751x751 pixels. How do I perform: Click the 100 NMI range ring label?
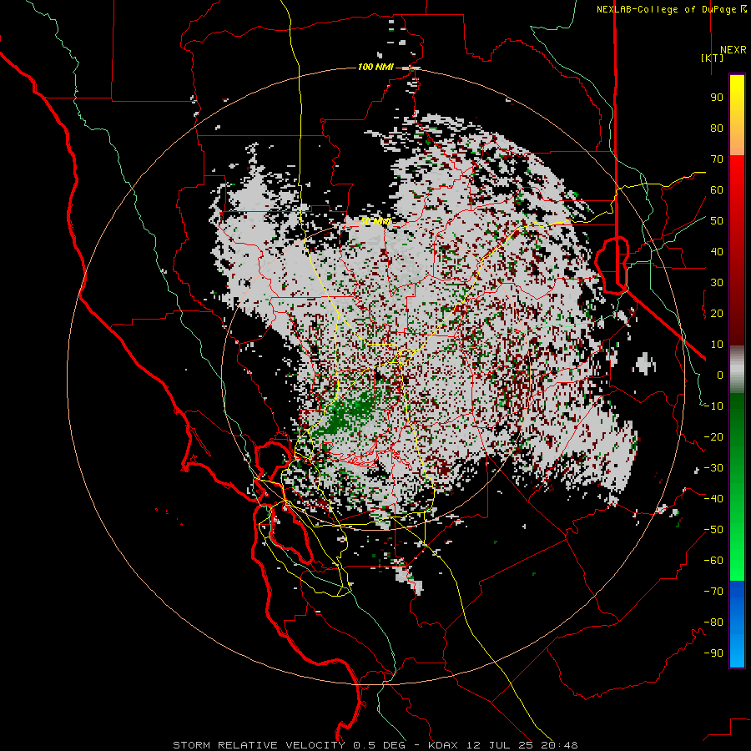tap(375, 67)
